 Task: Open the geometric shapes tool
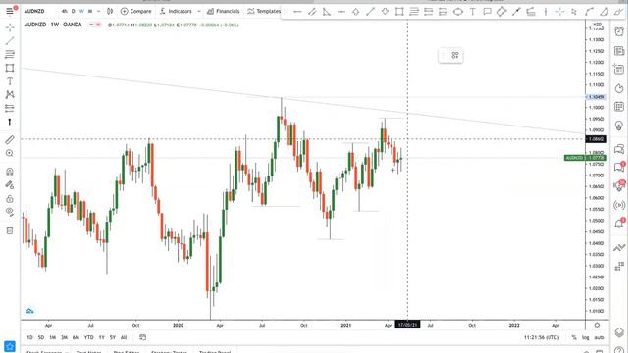click(10, 68)
